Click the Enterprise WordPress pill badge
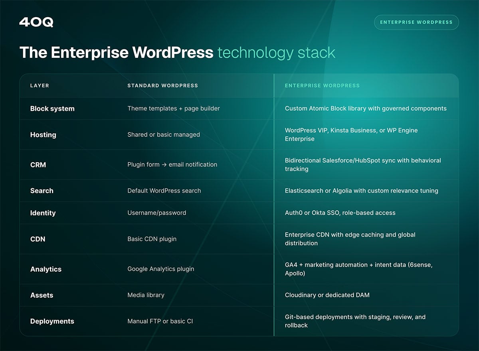This screenshot has width=479, height=351. [416, 22]
